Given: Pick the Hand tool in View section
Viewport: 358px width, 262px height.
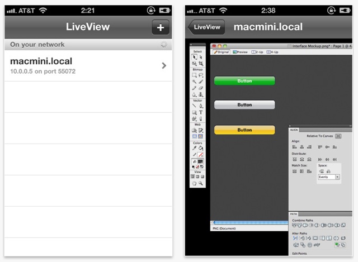Looking at the screenshot, I should 194,183.
